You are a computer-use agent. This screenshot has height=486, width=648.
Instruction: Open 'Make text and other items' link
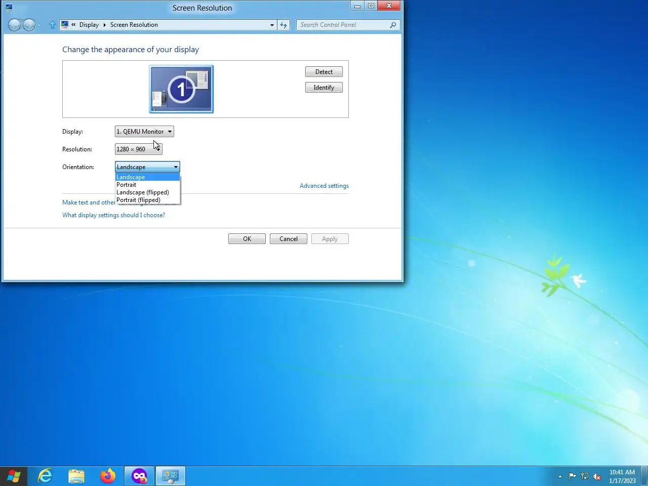[89, 202]
